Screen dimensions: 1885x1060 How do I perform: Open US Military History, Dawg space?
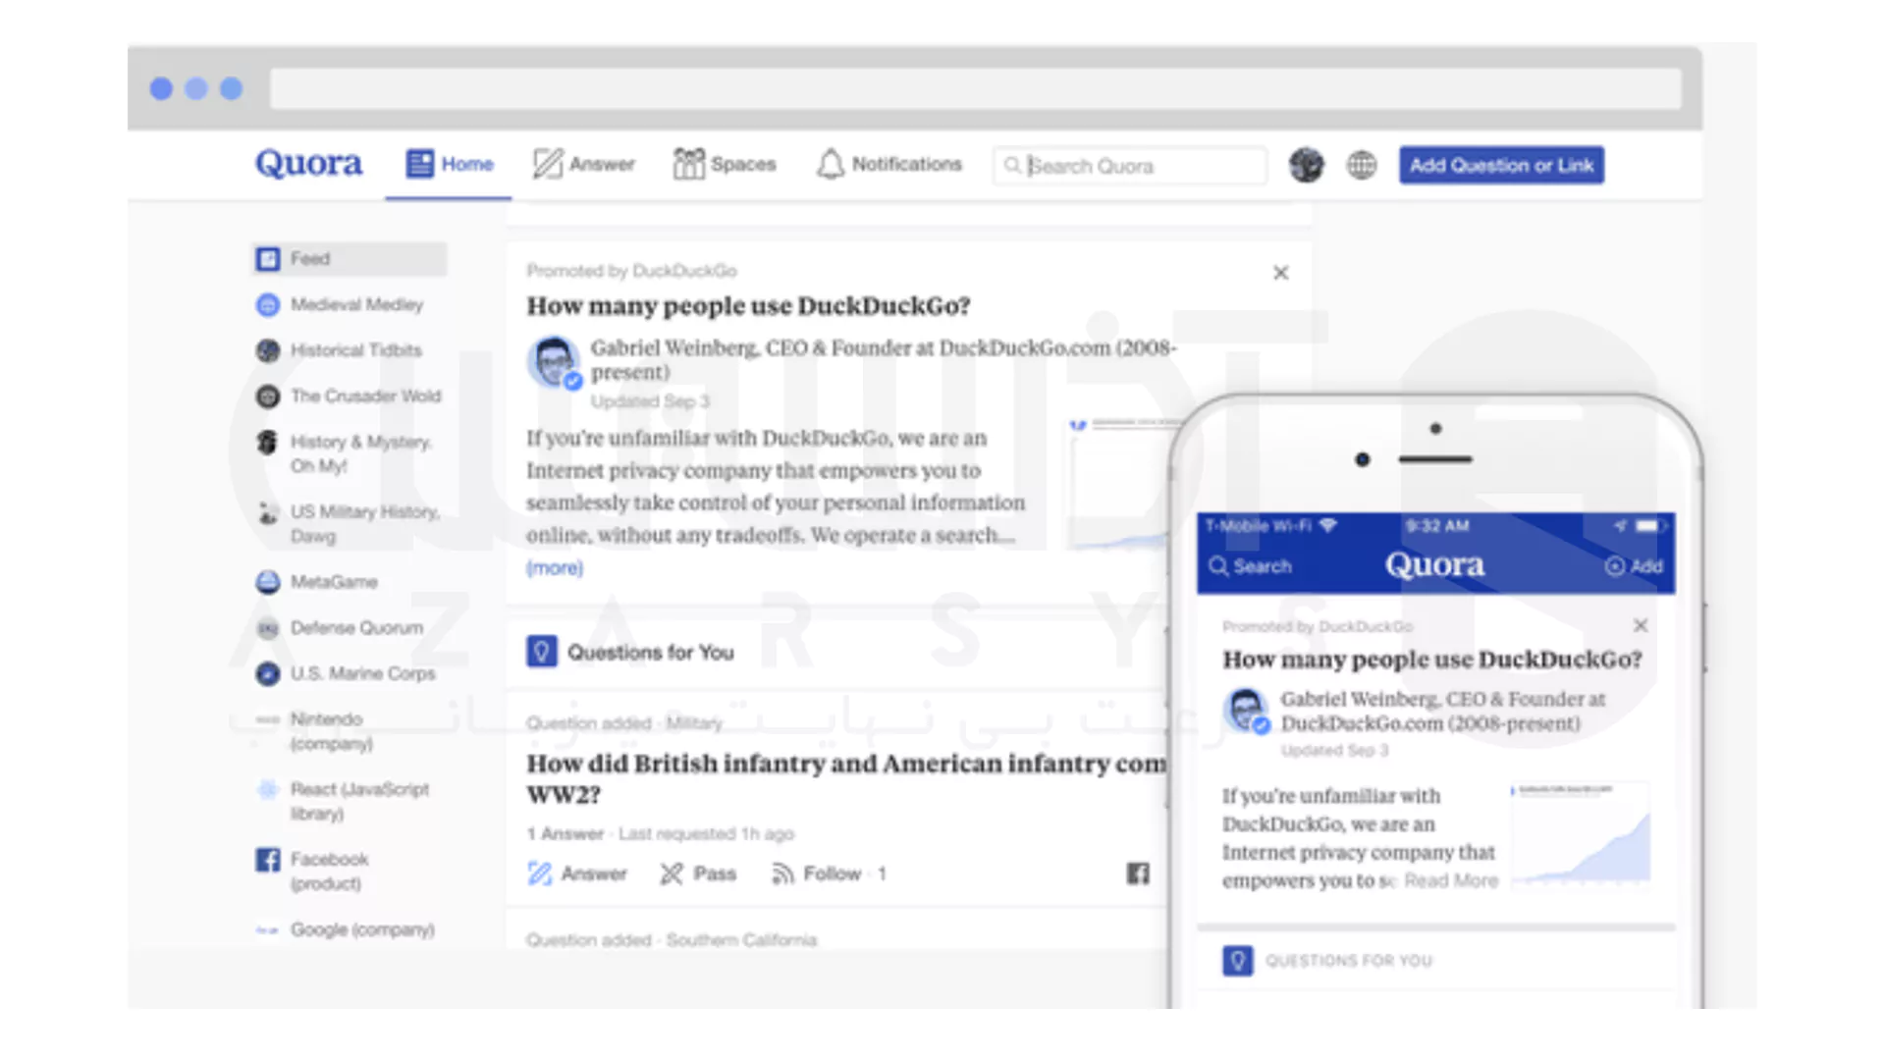(x=348, y=524)
